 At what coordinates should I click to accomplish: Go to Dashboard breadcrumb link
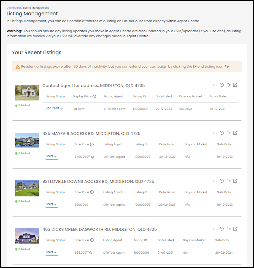[13, 8]
